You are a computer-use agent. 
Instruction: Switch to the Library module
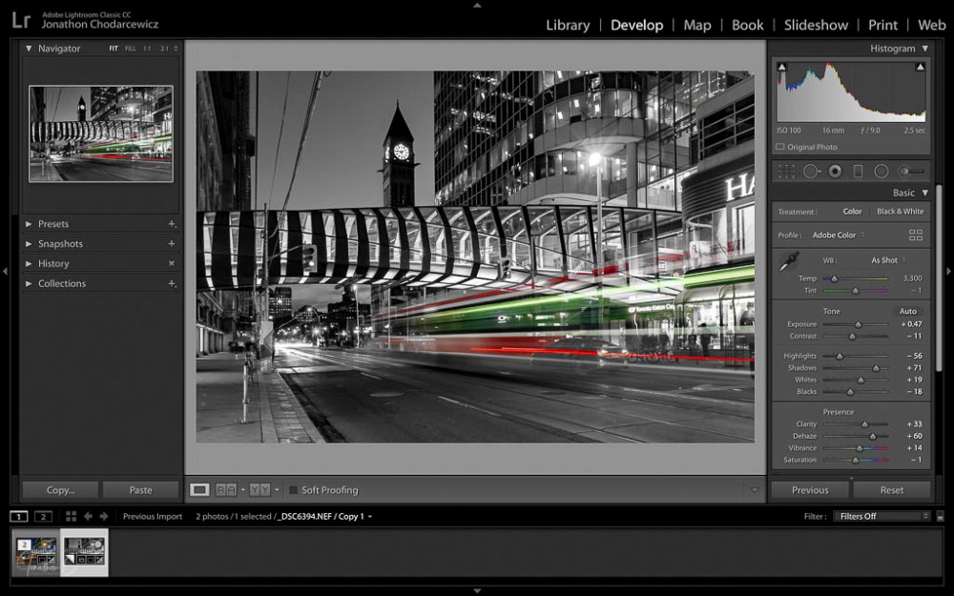pyautogui.click(x=568, y=25)
